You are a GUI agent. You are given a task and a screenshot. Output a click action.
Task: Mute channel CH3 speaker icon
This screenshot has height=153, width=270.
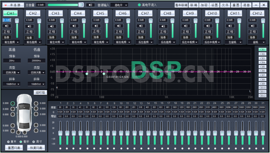[x=52, y=26]
